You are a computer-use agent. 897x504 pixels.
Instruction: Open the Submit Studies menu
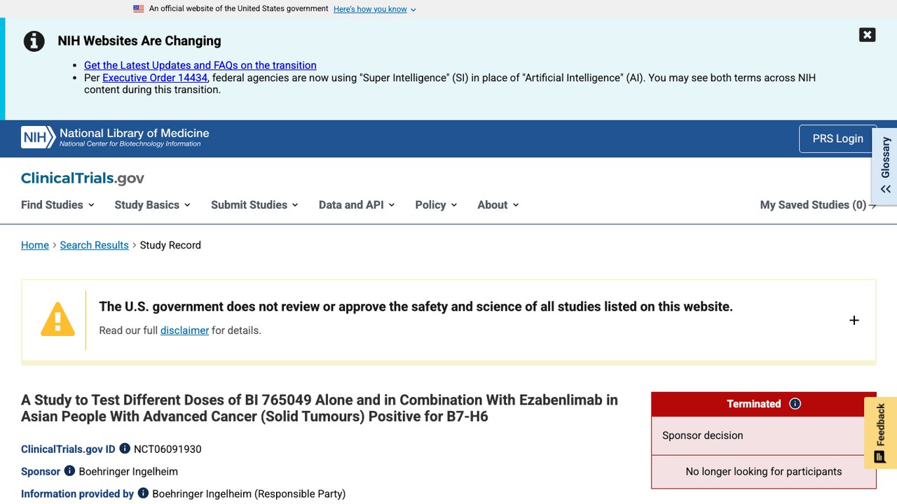pos(254,204)
